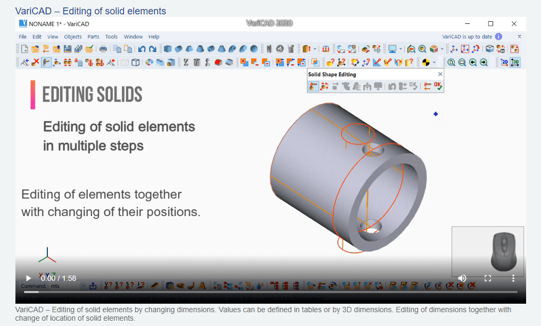Click the drill bit icon
Image resolution: width=541 pixels, height=326 pixels.
point(186,62)
